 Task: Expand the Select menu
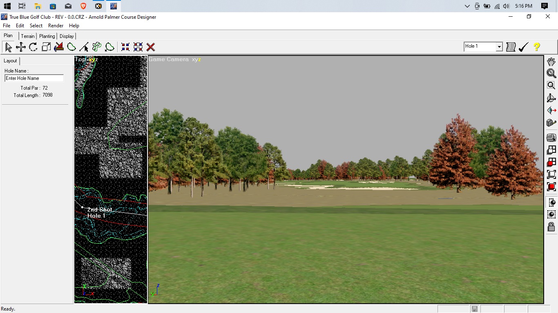click(36, 26)
